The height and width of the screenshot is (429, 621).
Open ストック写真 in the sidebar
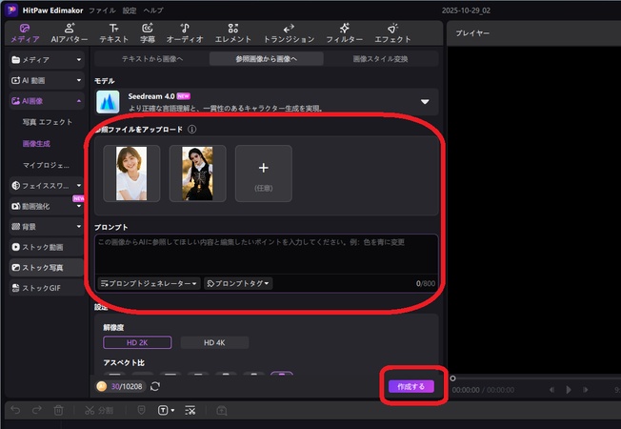(47, 268)
